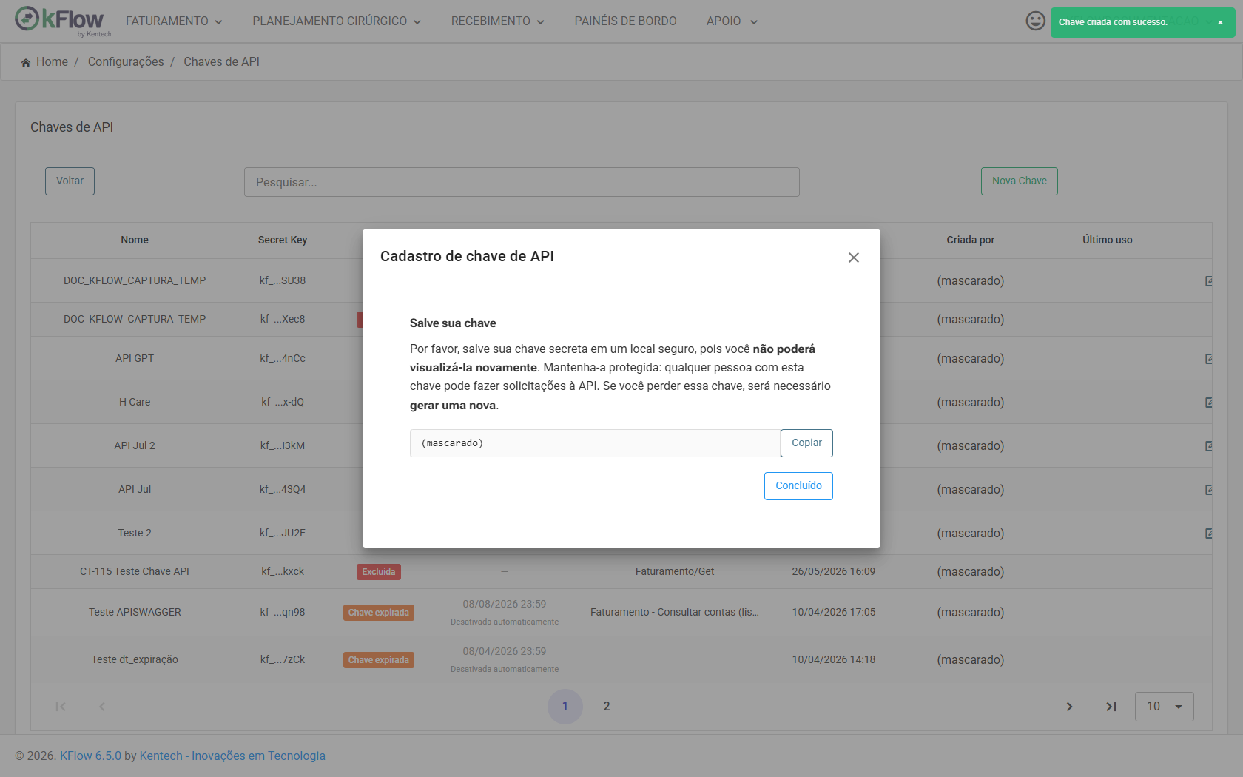The image size is (1243, 777).
Task: Click the secret key kf_...4nCc
Action: 283,359
